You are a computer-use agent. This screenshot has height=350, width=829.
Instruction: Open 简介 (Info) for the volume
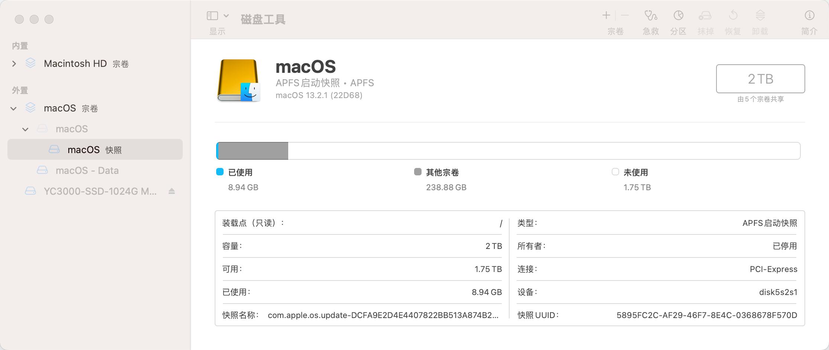click(x=809, y=20)
